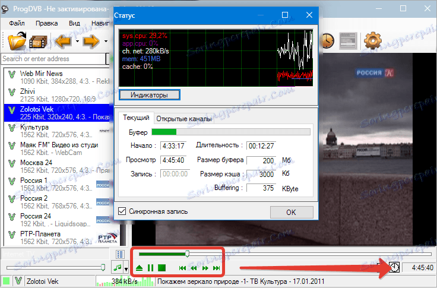Close the Статус dialog

tap(309, 15)
